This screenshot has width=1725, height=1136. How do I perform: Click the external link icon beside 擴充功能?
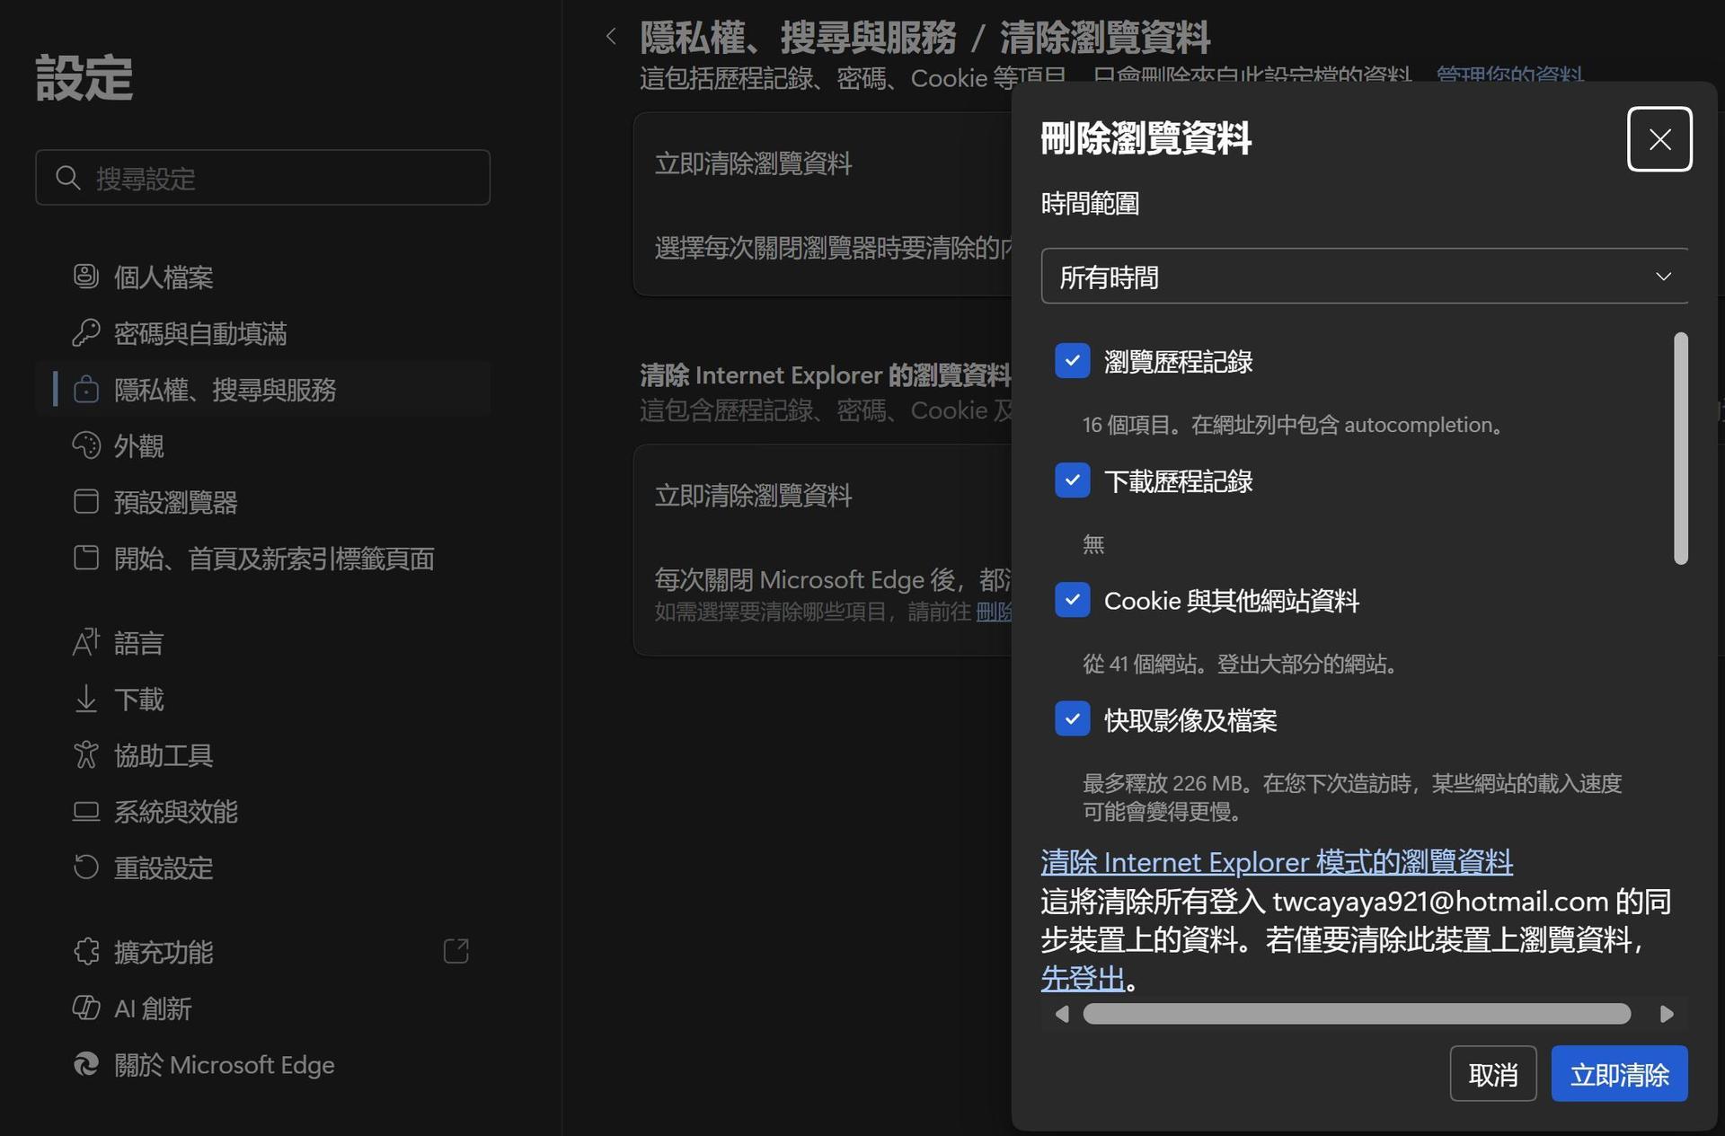456,951
